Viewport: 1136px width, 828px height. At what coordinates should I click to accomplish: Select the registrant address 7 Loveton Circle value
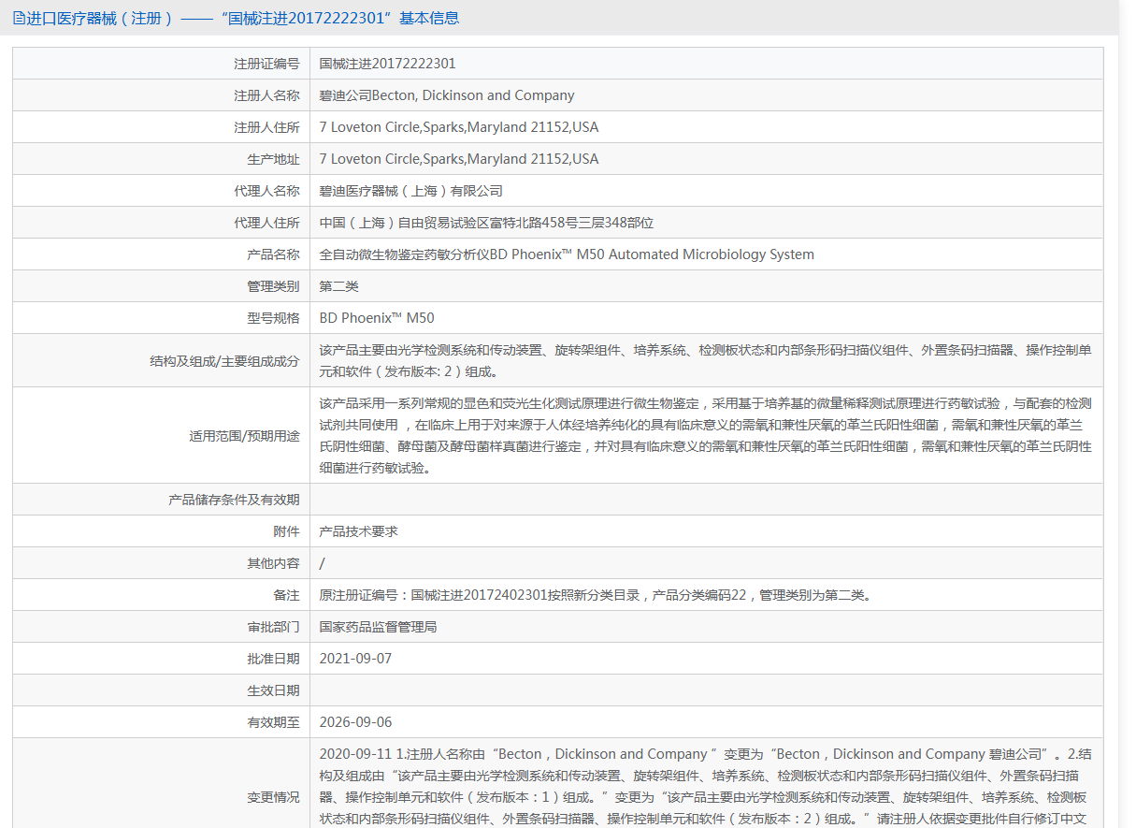459,127
